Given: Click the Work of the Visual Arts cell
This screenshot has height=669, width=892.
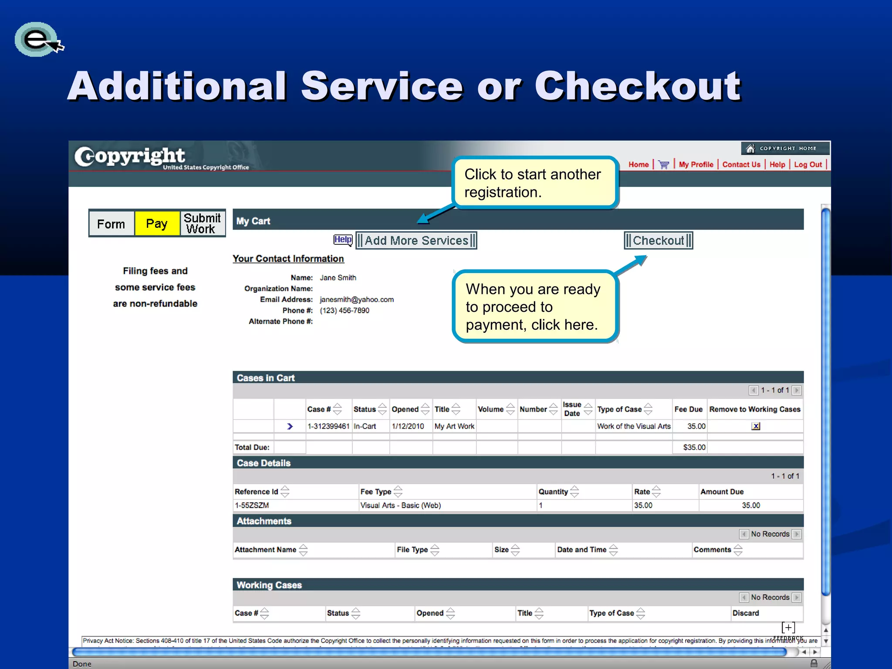Looking at the screenshot, I should coord(634,426).
